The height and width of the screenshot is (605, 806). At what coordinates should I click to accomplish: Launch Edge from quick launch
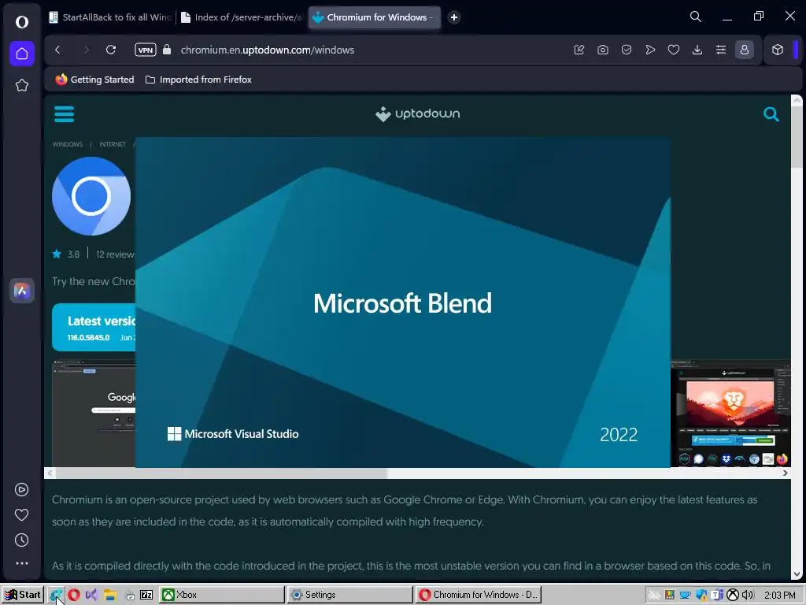(56, 596)
